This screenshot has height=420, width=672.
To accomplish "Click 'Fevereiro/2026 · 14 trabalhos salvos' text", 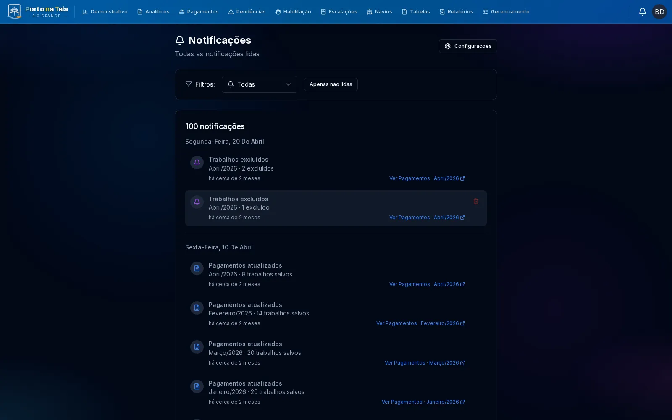I will click(259, 313).
